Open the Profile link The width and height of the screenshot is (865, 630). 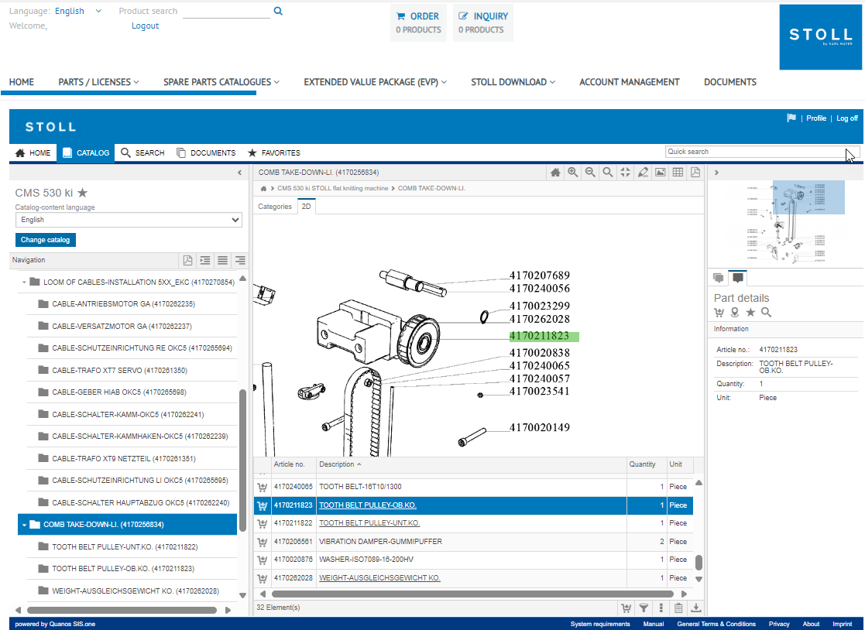click(816, 118)
